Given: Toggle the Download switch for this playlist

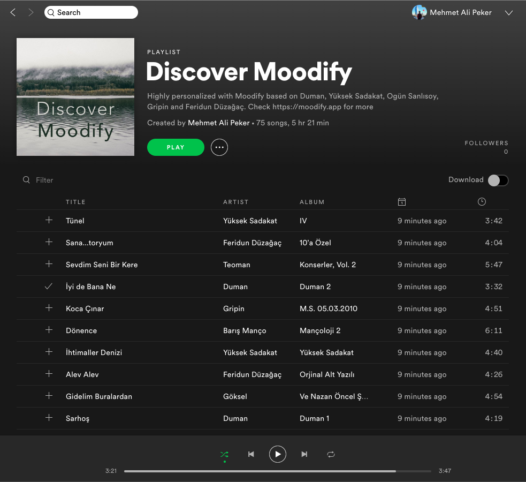Looking at the screenshot, I should pos(498,180).
